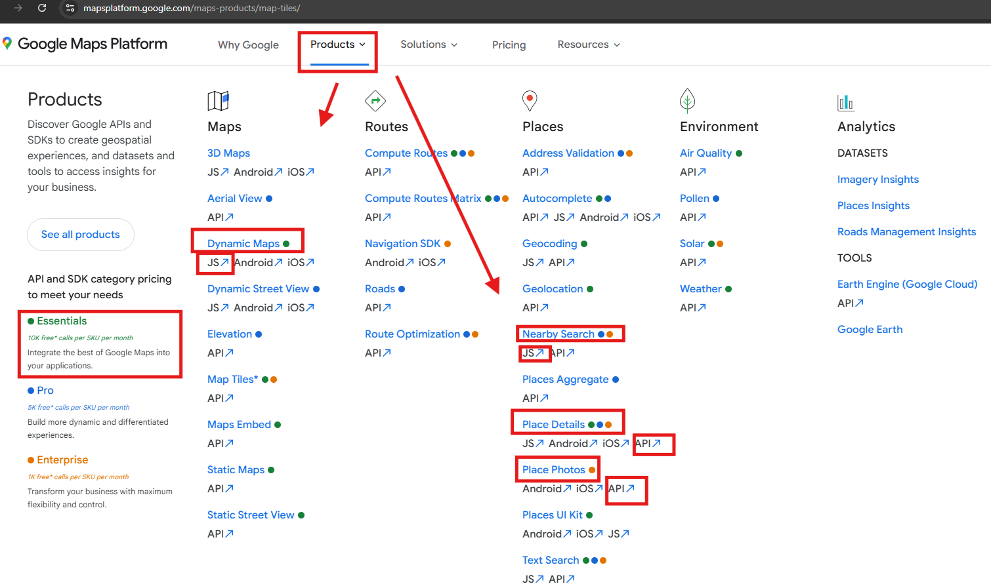Open the API link under Weather

tap(693, 307)
